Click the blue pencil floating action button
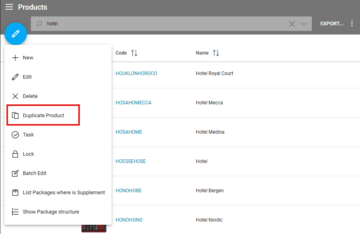 [x=16, y=34]
